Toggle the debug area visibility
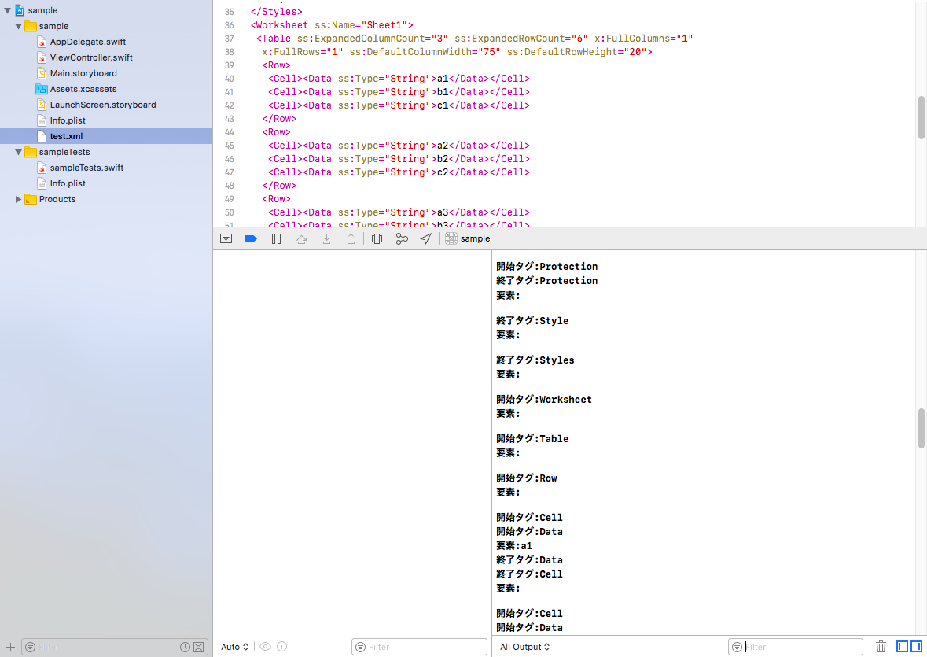This screenshot has width=927, height=657. coord(226,238)
